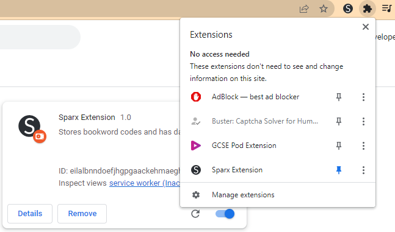This screenshot has height=232, width=395.
Task: Open the service worker inspect link
Action: click(x=145, y=183)
